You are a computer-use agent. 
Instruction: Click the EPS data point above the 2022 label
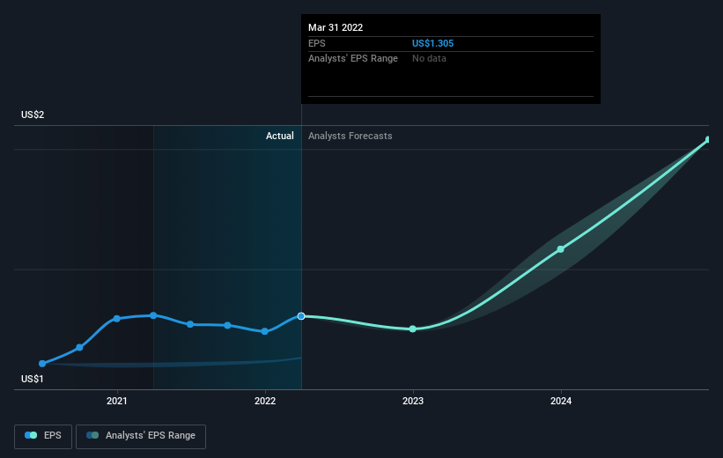(x=265, y=331)
